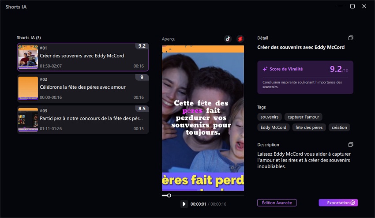375x218 pixels.
Task: Click the 00:15 duration of short #03
Action: coord(139,128)
